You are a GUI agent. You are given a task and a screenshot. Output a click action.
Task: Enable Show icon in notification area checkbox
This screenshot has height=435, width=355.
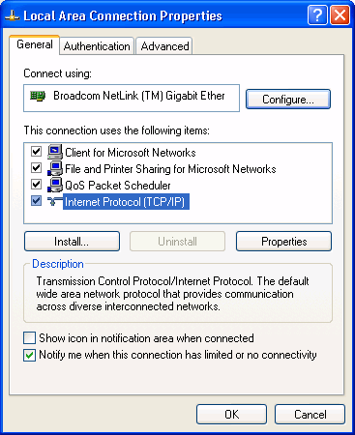point(29,338)
